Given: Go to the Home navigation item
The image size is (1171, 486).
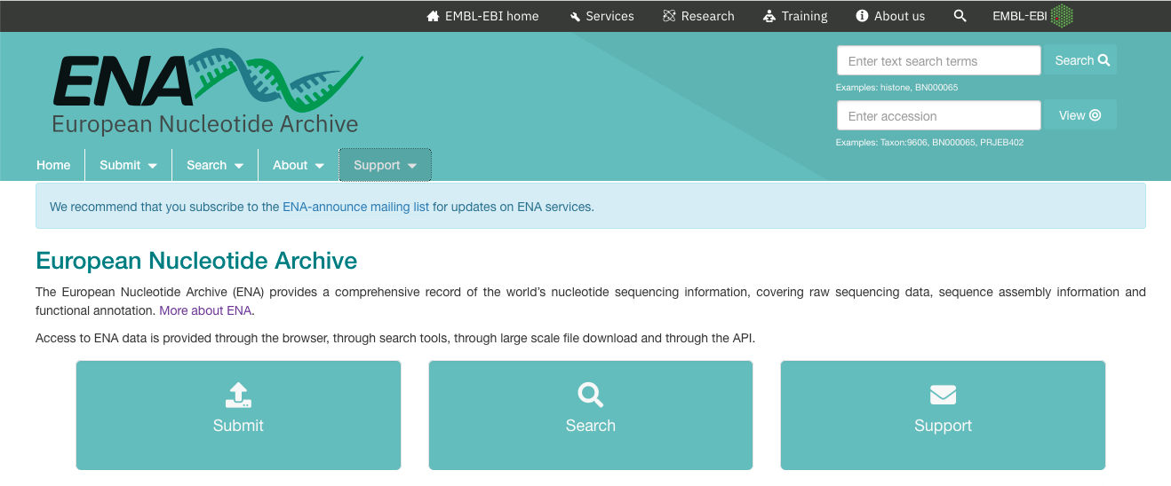Looking at the screenshot, I should tap(53, 165).
